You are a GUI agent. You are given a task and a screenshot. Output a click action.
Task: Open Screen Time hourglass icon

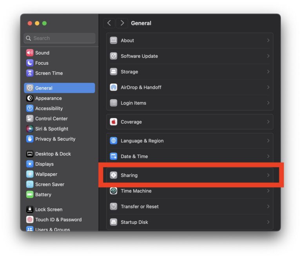30,73
